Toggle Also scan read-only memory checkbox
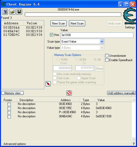The image size is (137, 147). coord(55,74)
